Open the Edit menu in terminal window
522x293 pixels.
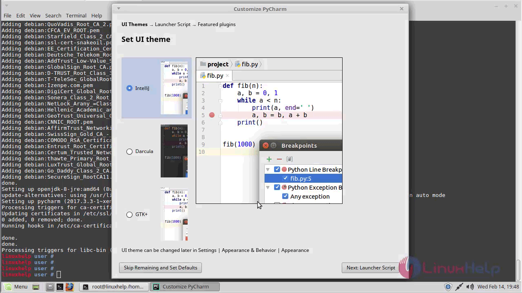pos(20,15)
